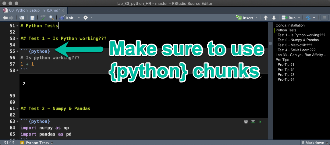Click the Rmd file icon on the tab
This screenshot has height=145, width=330.
point(5,10)
